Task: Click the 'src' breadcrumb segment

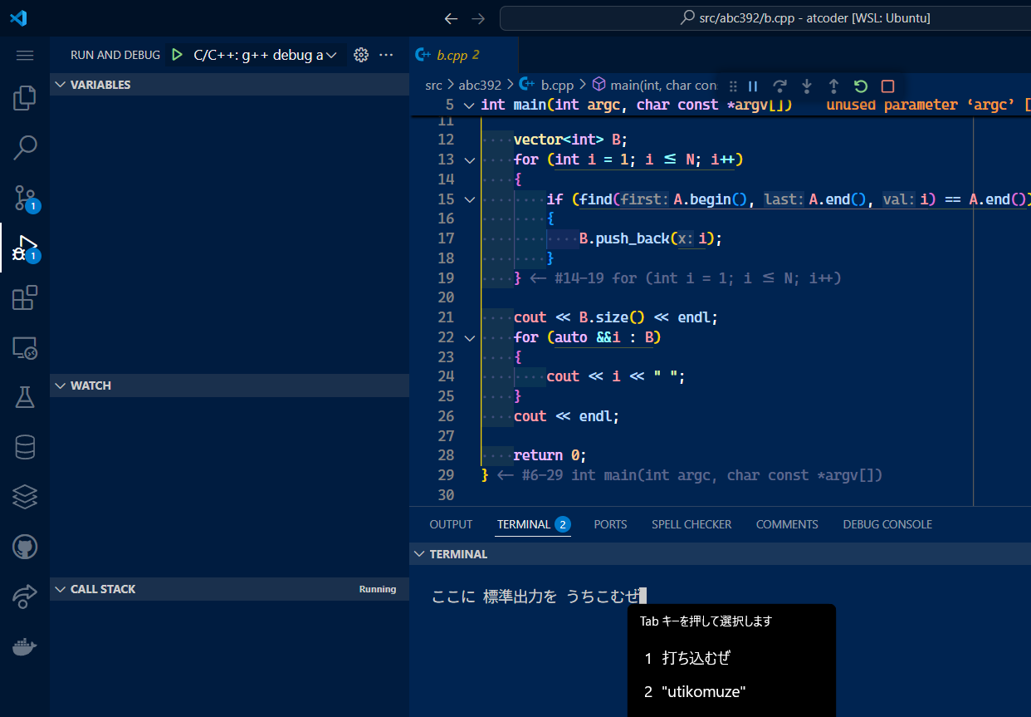Action: tap(433, 85)
